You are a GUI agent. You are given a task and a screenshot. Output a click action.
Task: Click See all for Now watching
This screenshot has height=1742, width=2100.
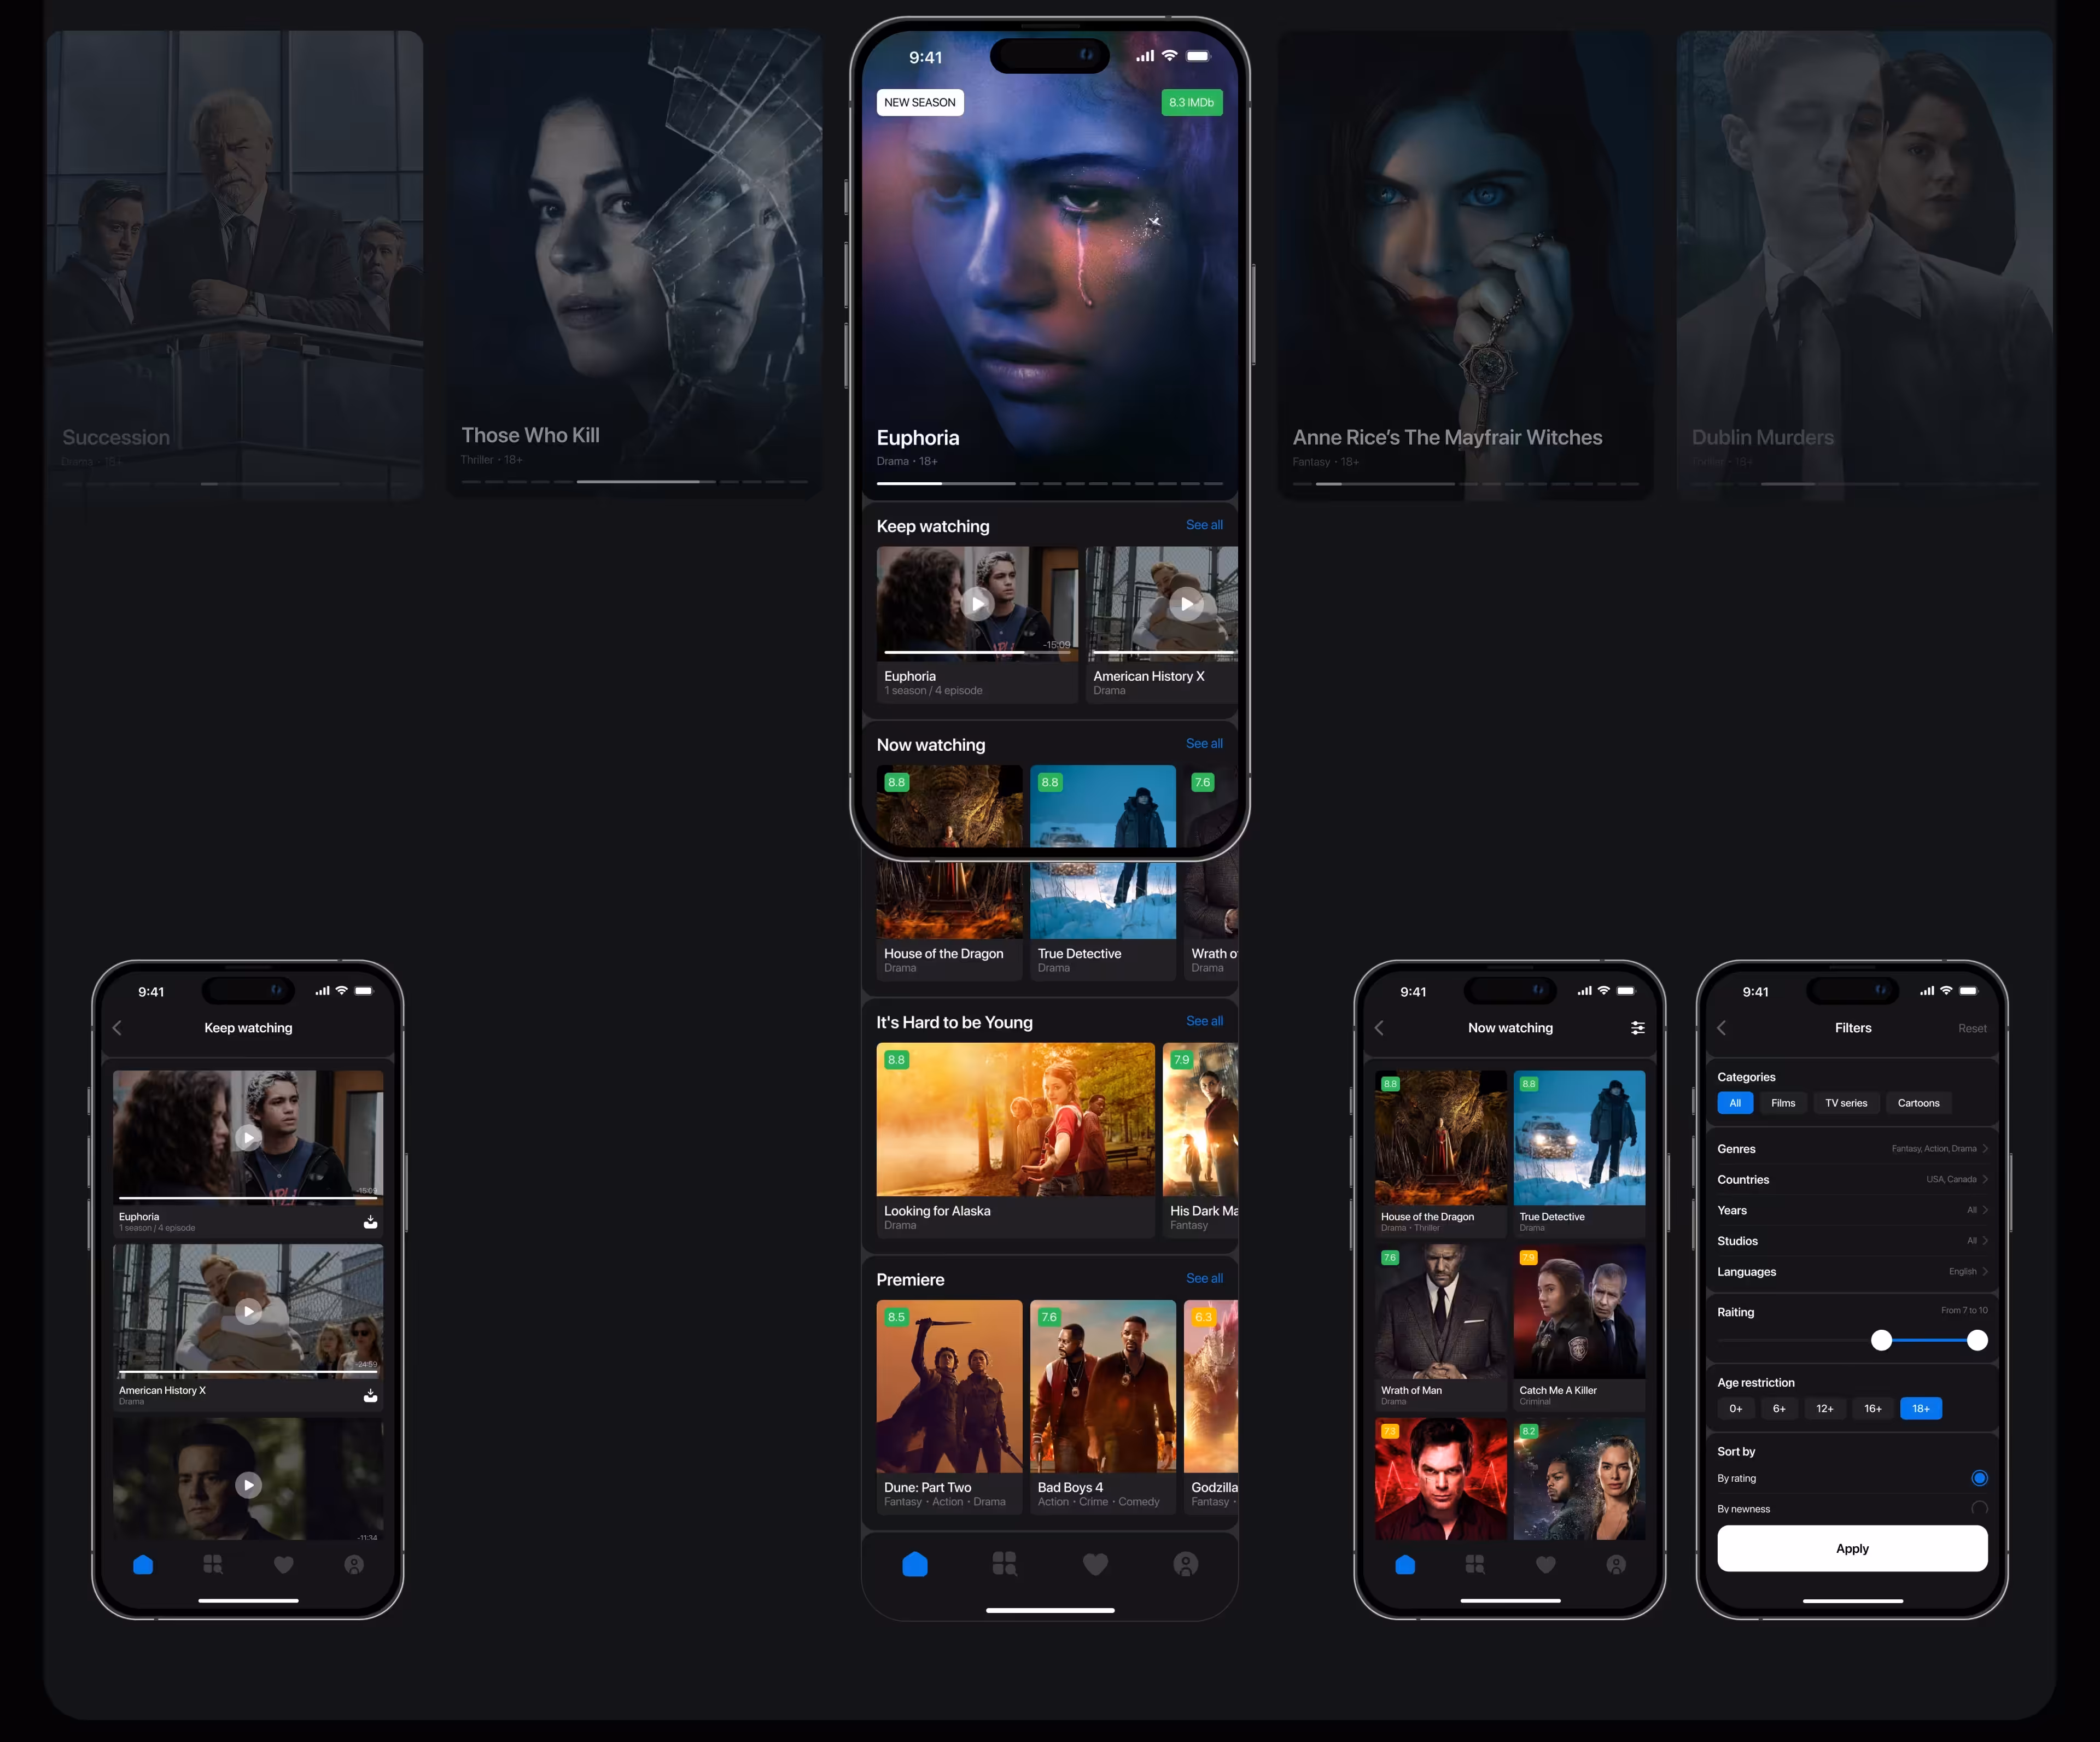click(1204, 744)
